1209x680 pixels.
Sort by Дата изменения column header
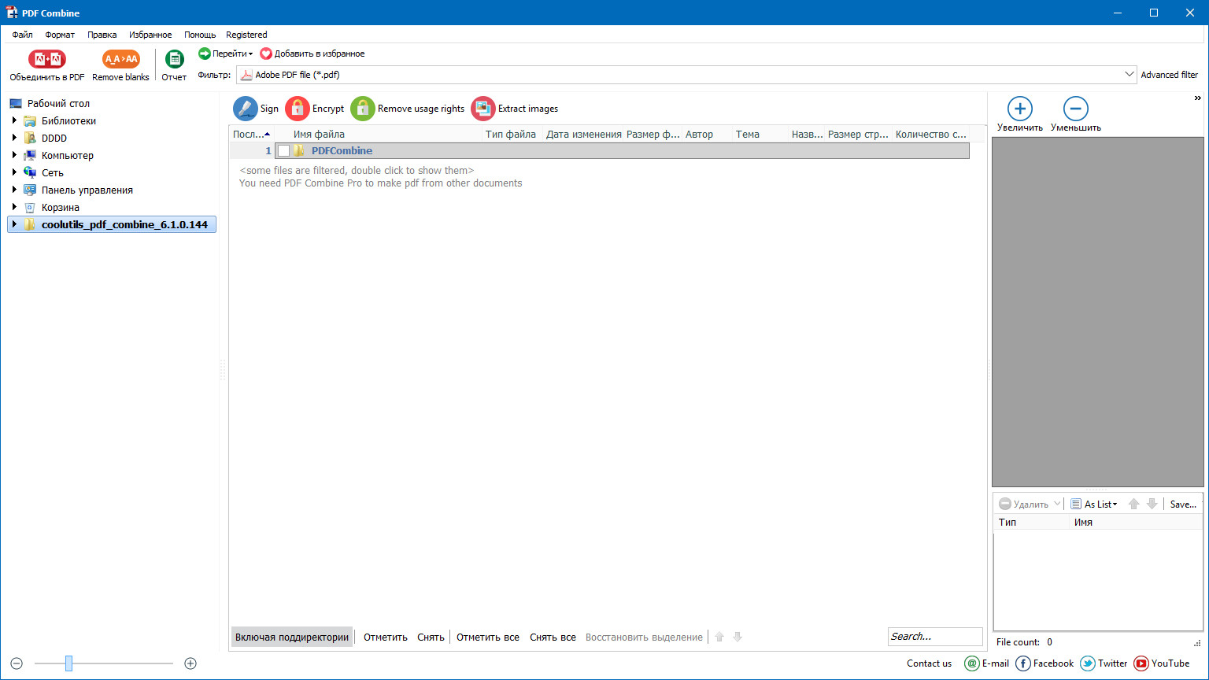point(583,134)
